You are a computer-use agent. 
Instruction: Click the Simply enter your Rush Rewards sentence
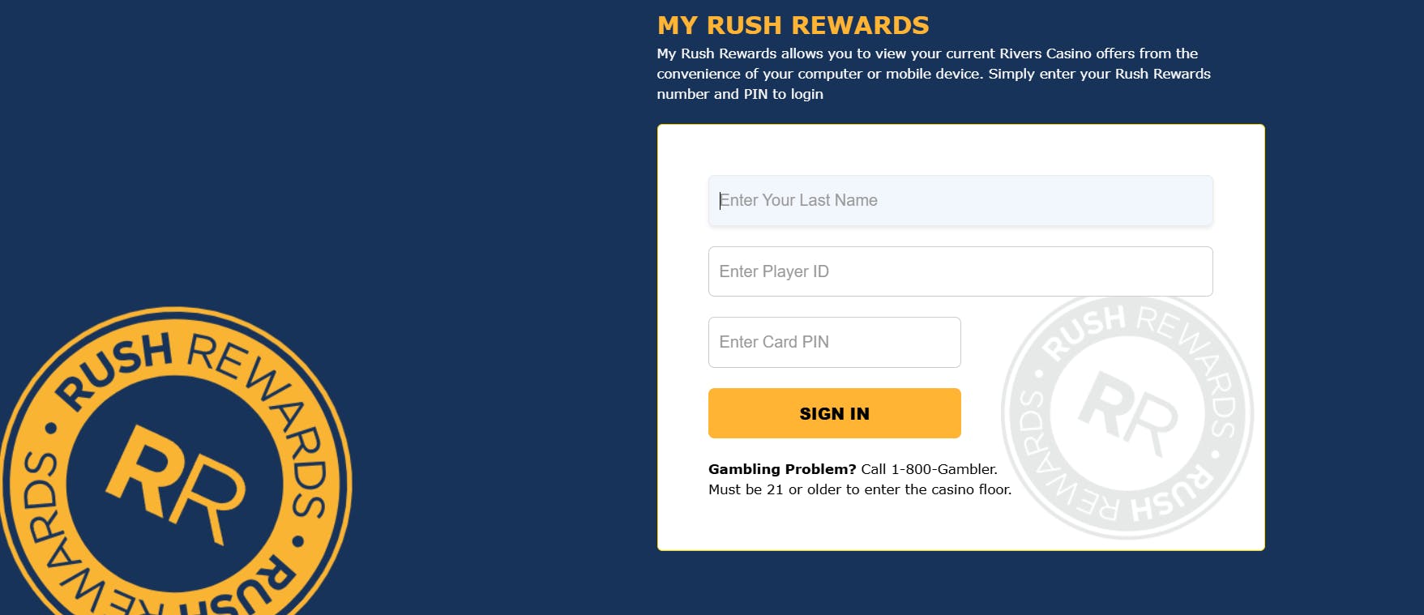(1100, 74)
